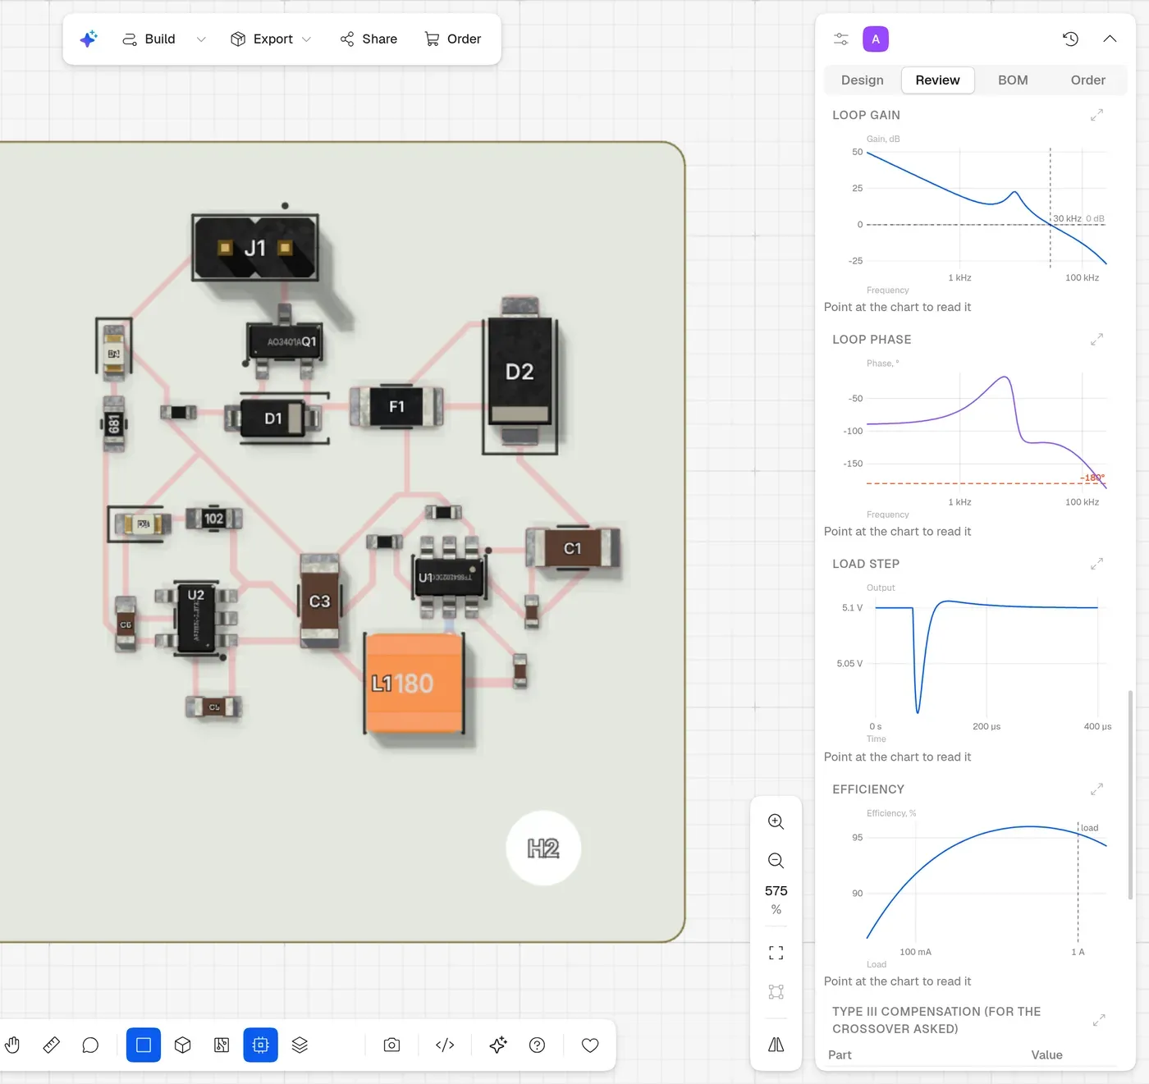Screen dimensions: 1149x1084
Task: Expand the Load Step chart
Action: (1096, 564)
